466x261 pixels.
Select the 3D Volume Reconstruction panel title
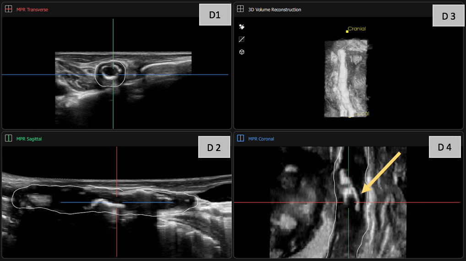coord(275,10)
